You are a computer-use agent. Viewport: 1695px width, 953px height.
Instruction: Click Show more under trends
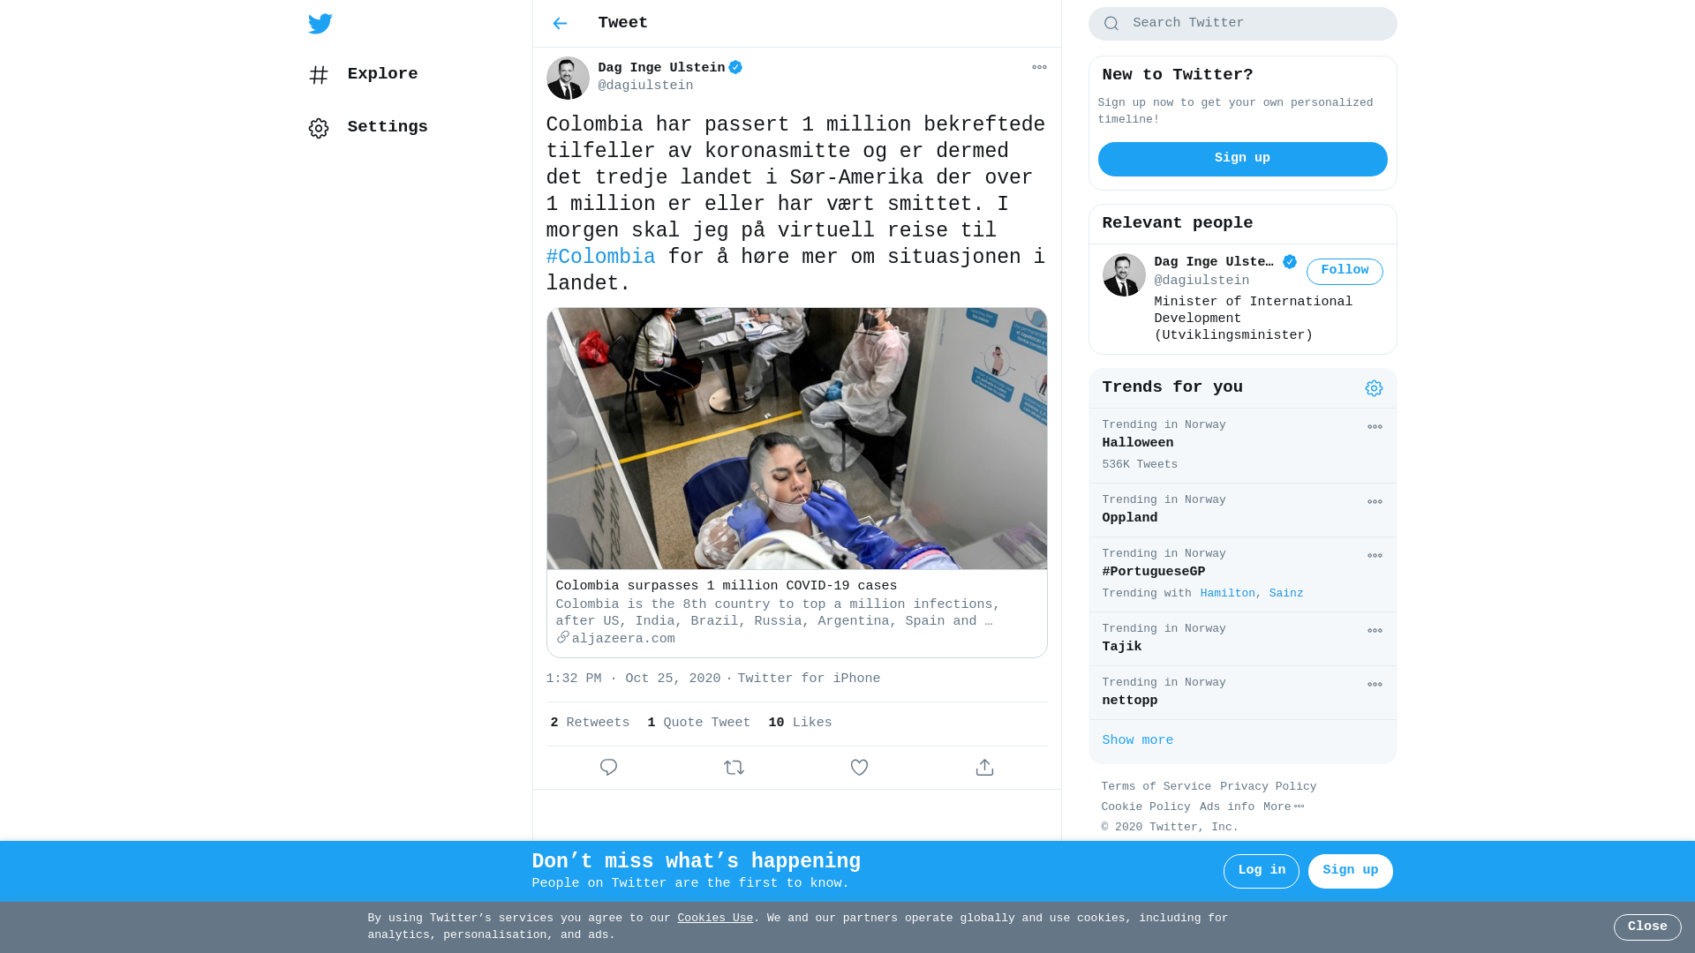click(1137, 741)
